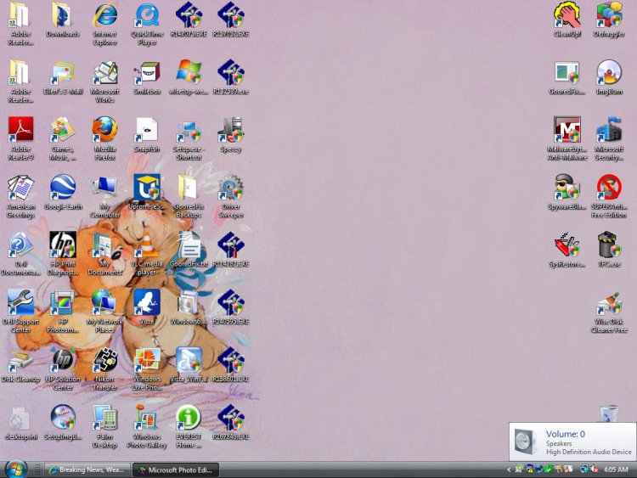Open Dell Documentation shortcut
Image resolution: width=637 pixels, height=478 pixels.
click(x=20, y=254)
